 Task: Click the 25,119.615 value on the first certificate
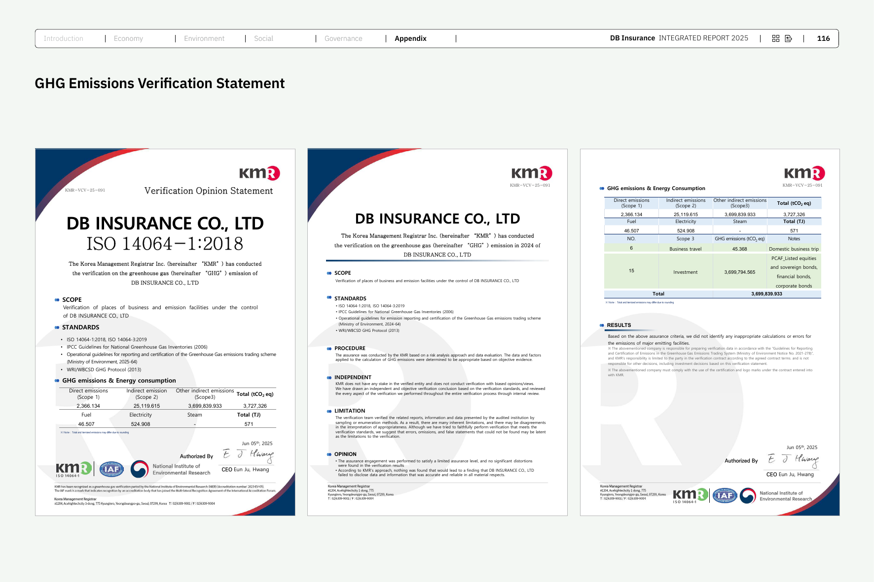(146, 406)
